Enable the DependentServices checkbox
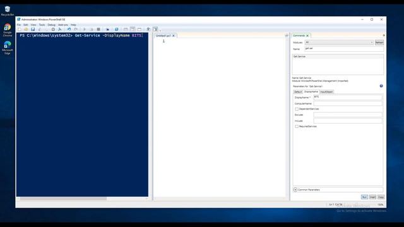This screenshot has height=227, width=404. tap(297, 109)
